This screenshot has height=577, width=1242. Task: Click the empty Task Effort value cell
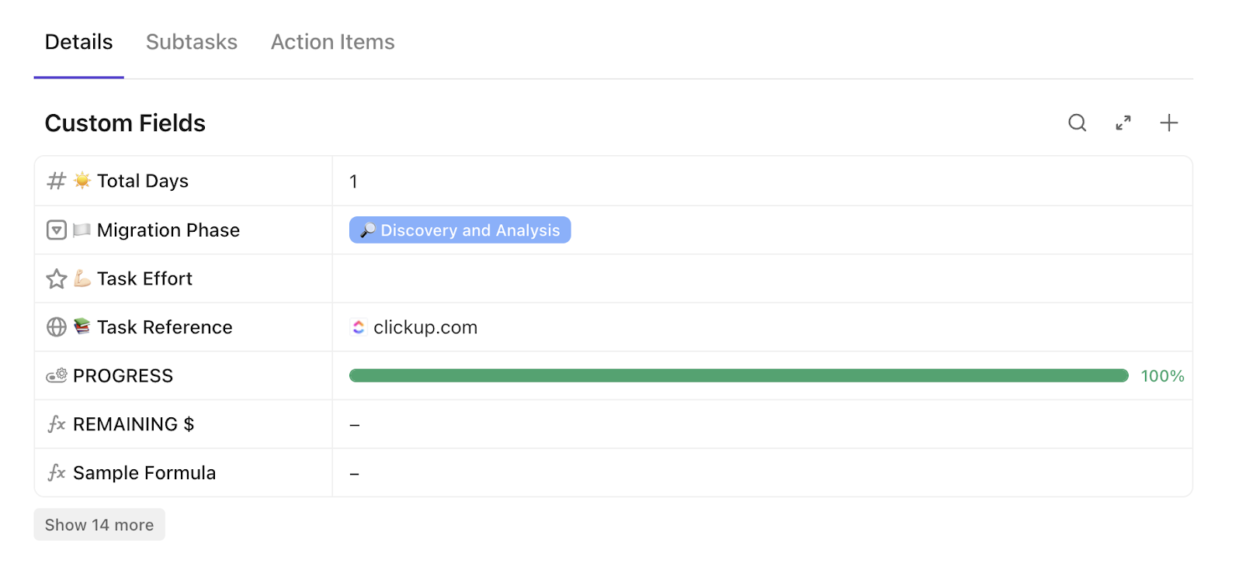(x=761, y=278)
